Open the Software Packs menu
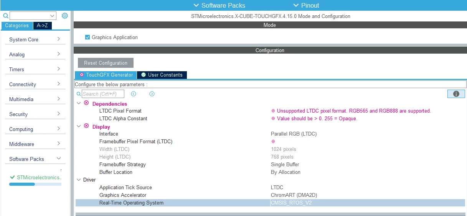467x216 pixels. point(219,5)
